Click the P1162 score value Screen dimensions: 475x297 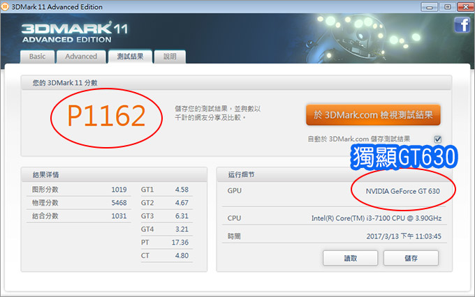click(x=106, y=116)
